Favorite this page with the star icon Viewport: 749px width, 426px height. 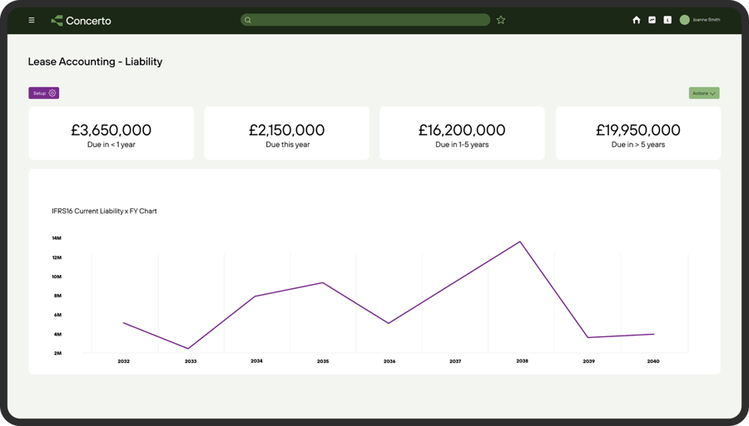click(501, 20)
